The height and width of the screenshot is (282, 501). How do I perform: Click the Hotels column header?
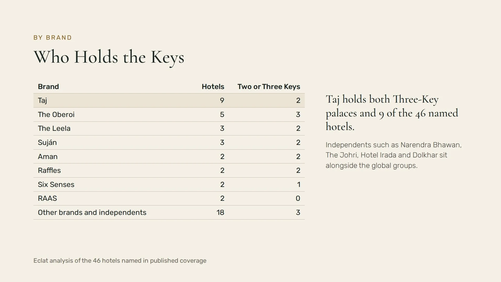pos(213,87)
